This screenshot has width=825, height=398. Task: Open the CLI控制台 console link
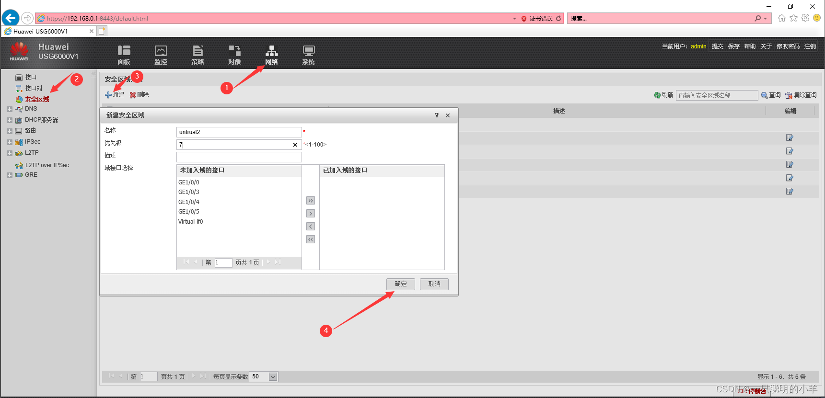752,391
